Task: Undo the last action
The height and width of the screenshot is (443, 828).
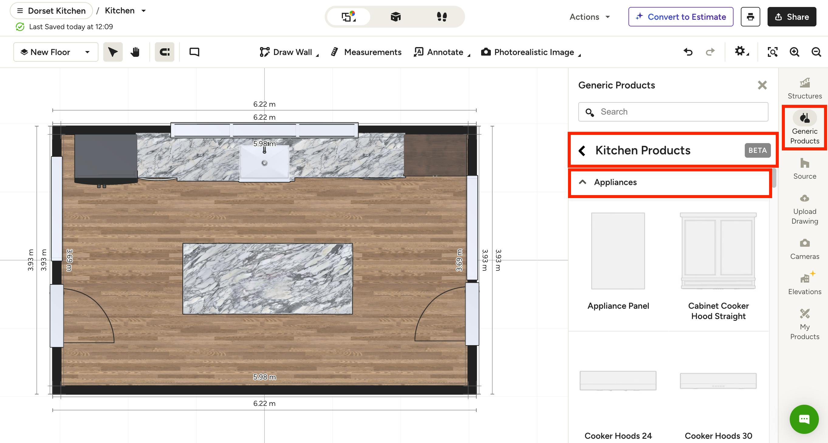Action: click(688, 52)
